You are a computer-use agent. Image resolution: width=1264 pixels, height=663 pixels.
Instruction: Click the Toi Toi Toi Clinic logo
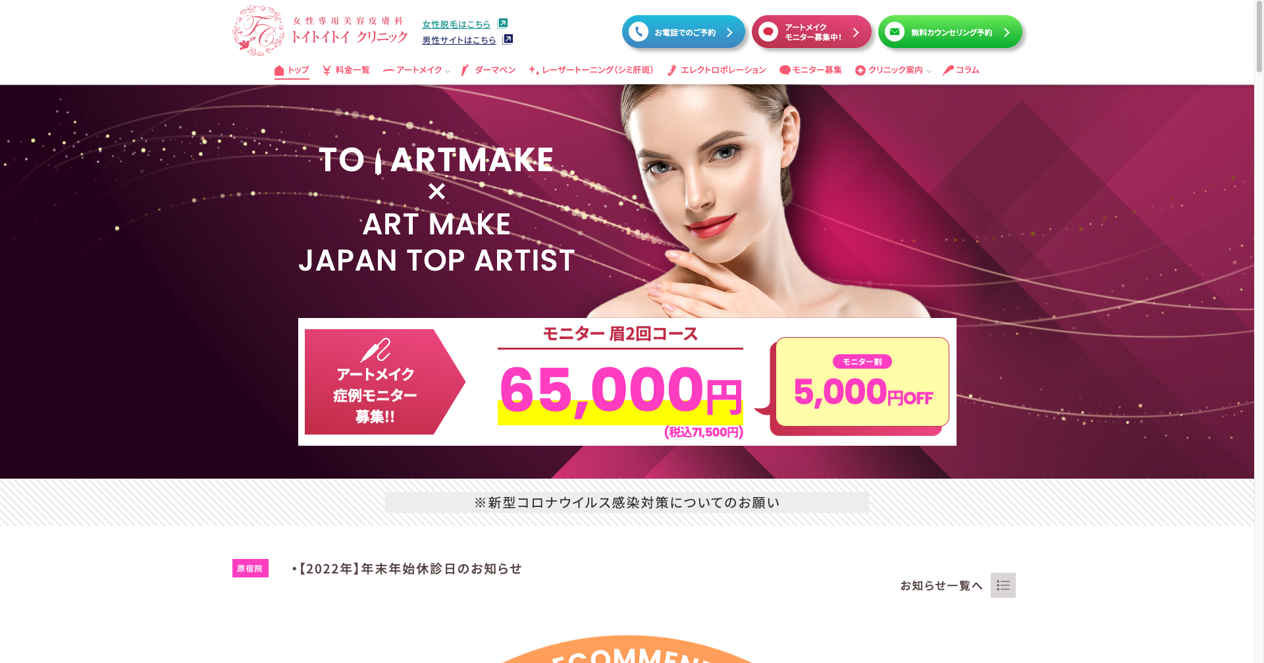(x=321, y=31)
